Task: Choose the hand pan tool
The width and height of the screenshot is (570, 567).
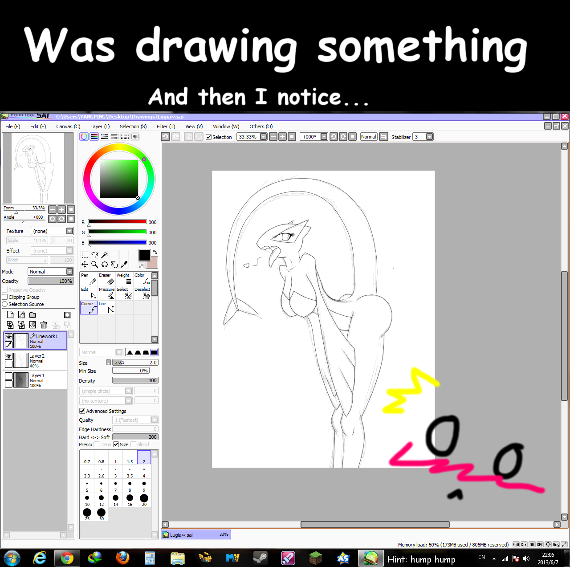Action: pos(114,265)
